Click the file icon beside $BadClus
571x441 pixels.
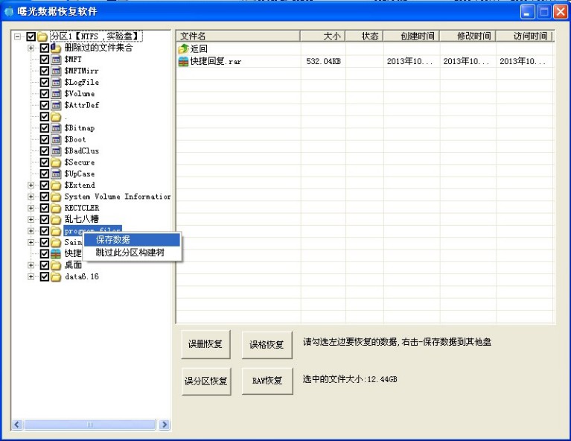coord(56,151)
